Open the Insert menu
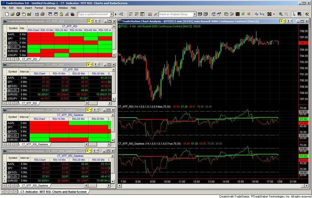 [28, 8]
